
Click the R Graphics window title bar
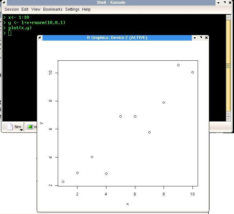(x=117, y=38)
